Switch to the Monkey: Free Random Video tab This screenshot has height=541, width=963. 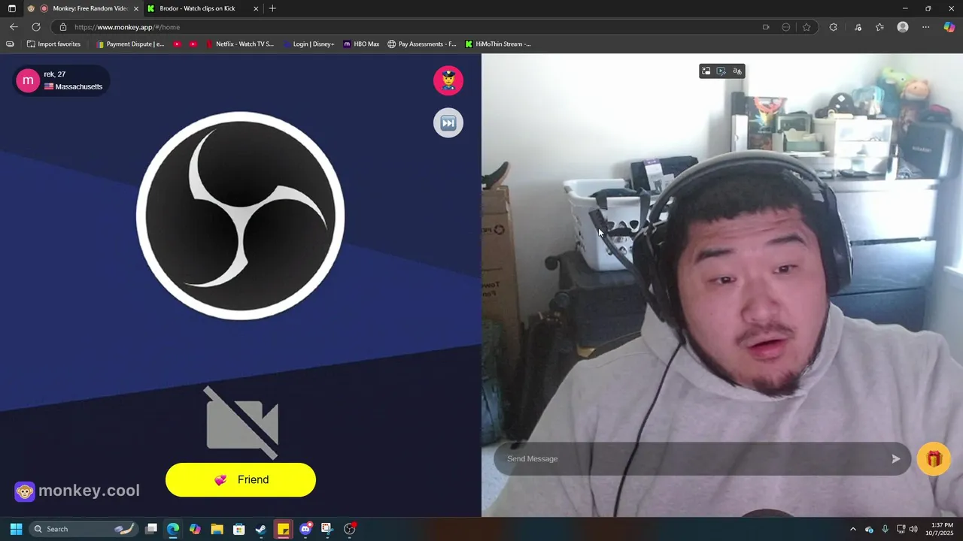pyautogui.click(x=83, y=8)
